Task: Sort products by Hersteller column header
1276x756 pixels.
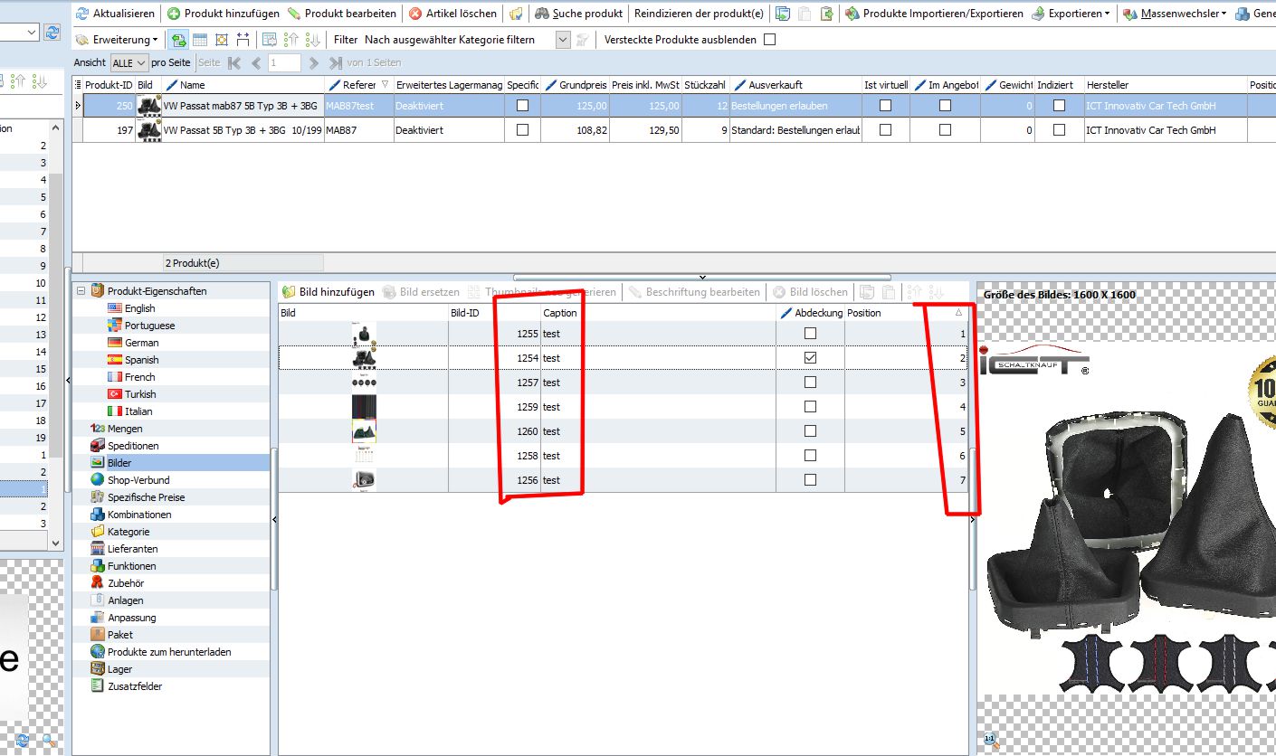Action: tap(1165, 85)
